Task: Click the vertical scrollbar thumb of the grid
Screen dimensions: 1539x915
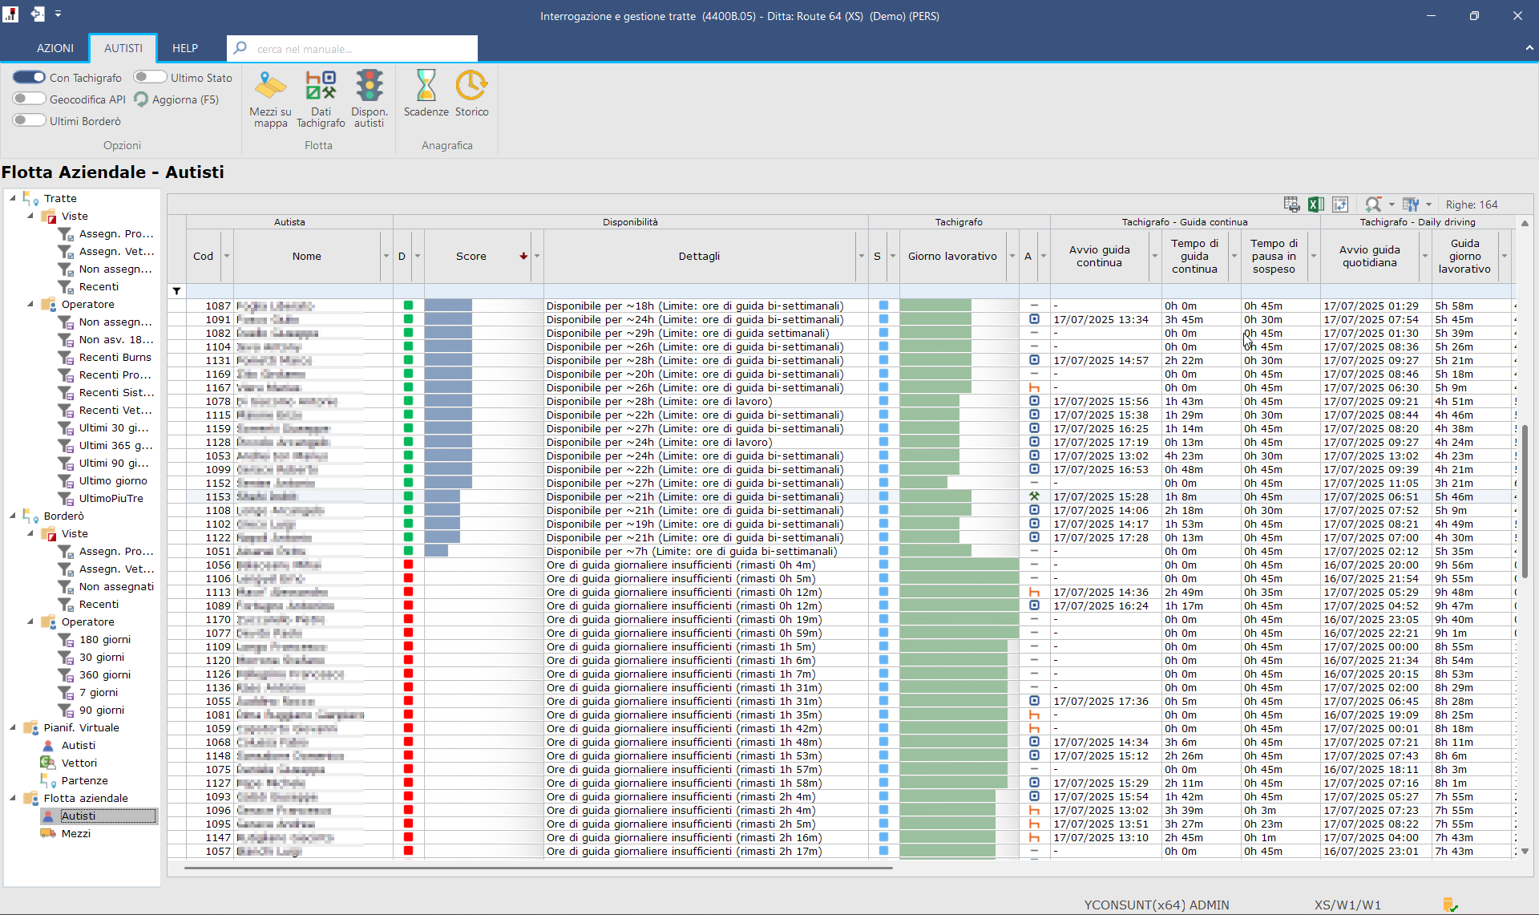Action: click(x=1525, y=501)
